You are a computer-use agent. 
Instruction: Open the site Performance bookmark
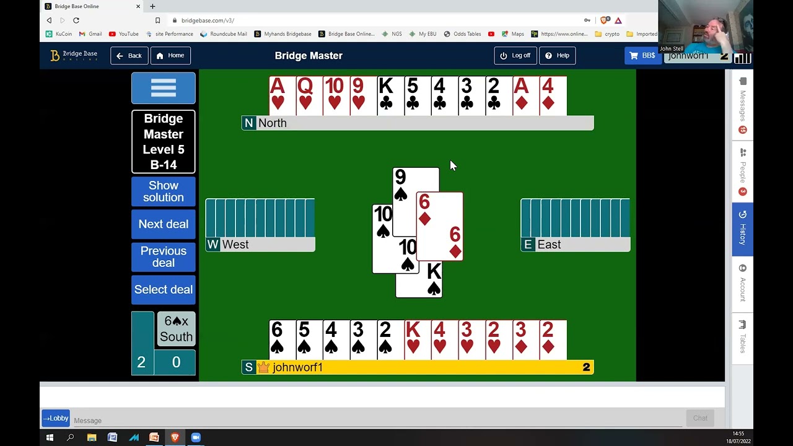click(170, 34)
